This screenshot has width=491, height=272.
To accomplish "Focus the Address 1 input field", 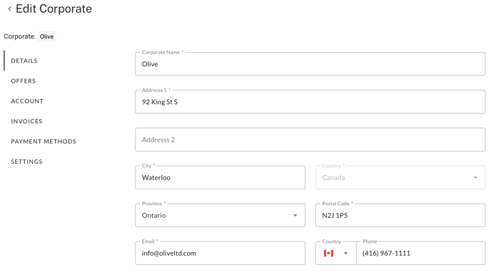I will coord(310,102).
